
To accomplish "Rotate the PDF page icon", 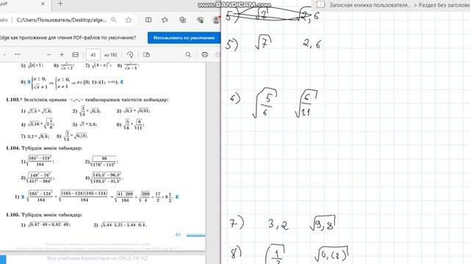I will tap(130, 55).
